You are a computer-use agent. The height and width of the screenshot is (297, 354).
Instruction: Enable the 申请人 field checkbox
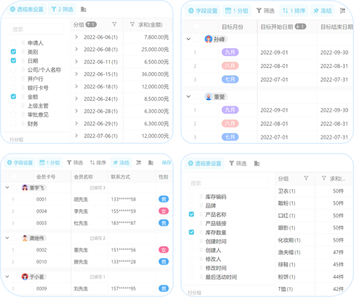(14, 43)
